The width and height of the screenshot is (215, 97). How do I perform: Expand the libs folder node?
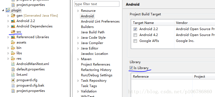(8, 53)
